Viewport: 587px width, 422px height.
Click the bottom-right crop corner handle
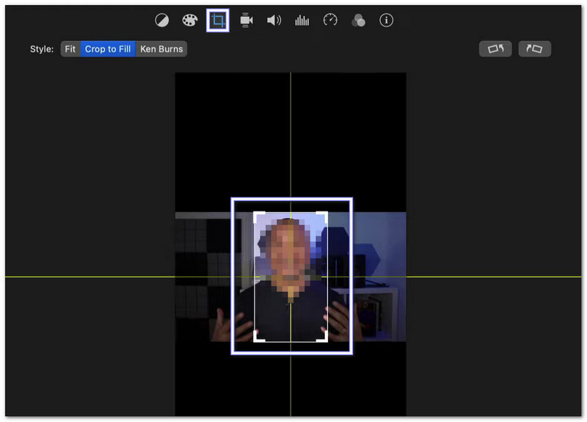click(325, 339)
